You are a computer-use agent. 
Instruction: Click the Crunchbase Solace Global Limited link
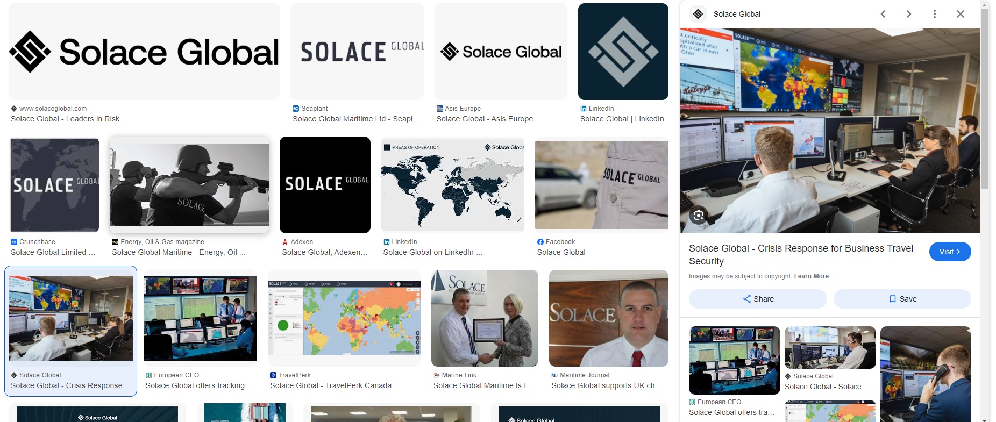pyautogui.click(x=53, y=252)
